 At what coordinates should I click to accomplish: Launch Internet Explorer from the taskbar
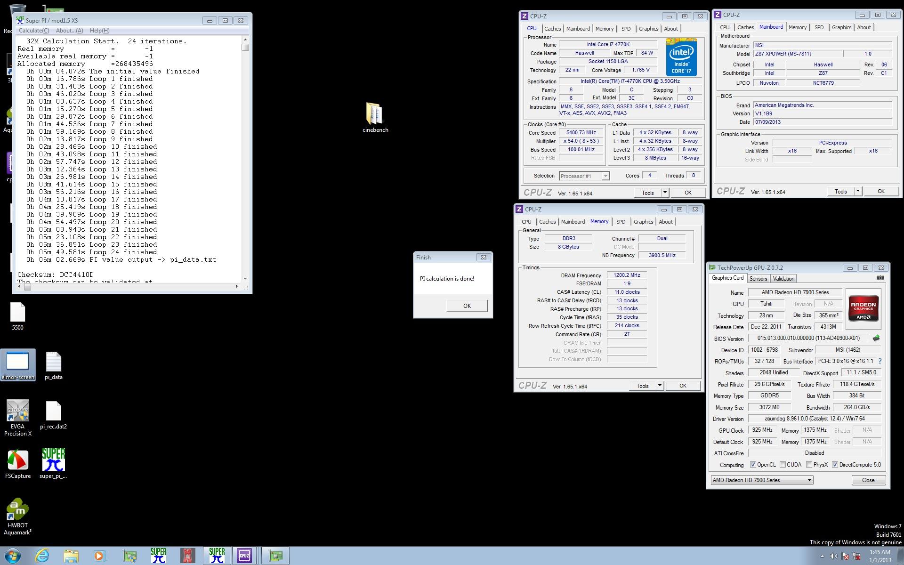[x=42, y=556]
